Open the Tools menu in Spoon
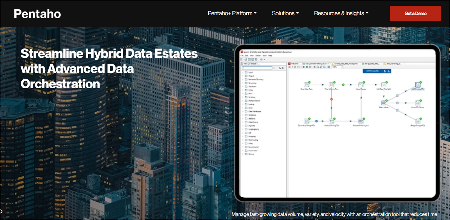Screen dimensions: 450x220 pyautogui.click(x=265, y=56)
